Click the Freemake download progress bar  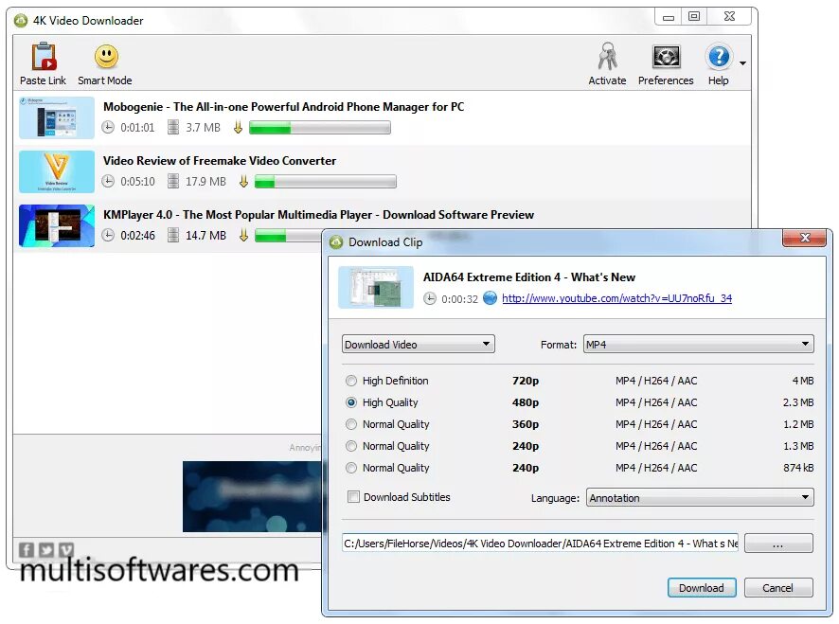click(326, 182)
